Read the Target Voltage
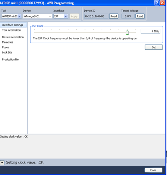This screenshot has height=175, width=167. [140, 16]
